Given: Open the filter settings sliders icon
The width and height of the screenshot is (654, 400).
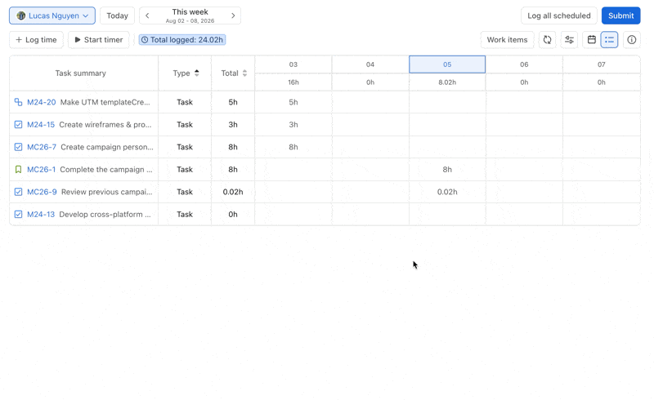Looking at the screenshot, I should (x=569, y=40).
